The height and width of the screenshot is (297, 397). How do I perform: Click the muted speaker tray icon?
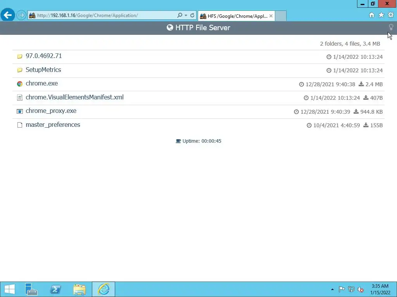tap(361, 289)
